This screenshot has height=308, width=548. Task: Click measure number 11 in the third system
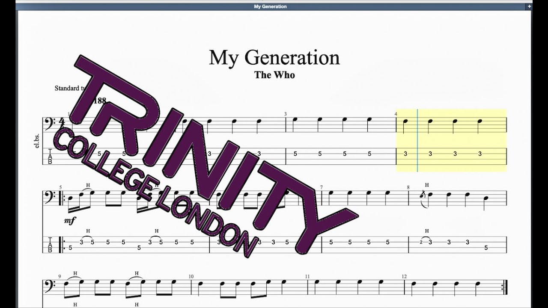(307, 276)
